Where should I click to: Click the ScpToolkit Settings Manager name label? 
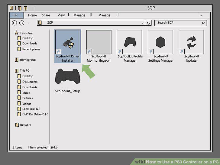pos(161,58)
